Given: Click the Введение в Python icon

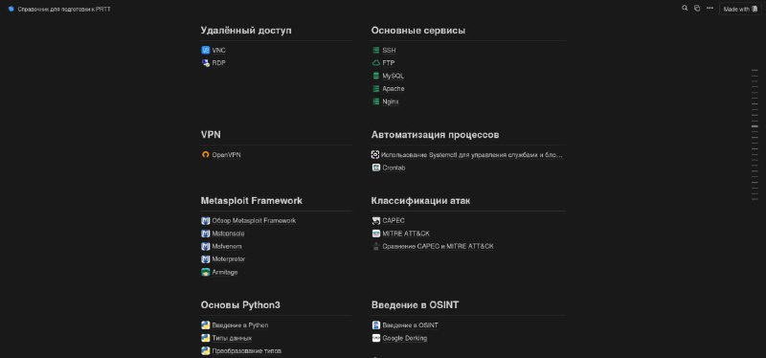Looking at the screenshot, I should point(205,325).
